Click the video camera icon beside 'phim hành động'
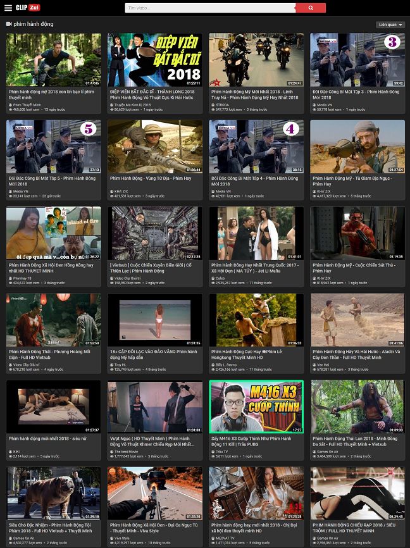This screenshot has width=410, height=548. 9,24
